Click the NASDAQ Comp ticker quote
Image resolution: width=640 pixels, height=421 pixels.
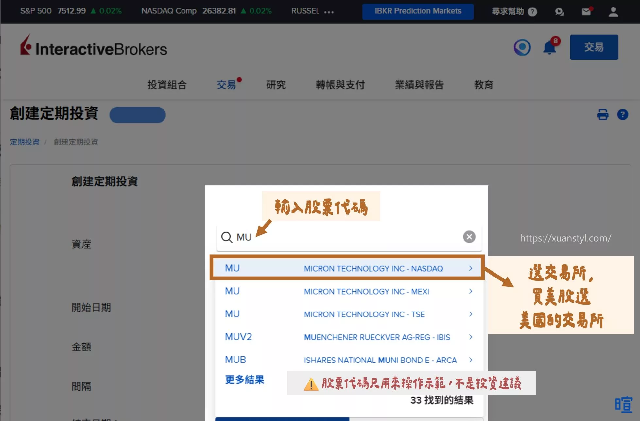206,11
